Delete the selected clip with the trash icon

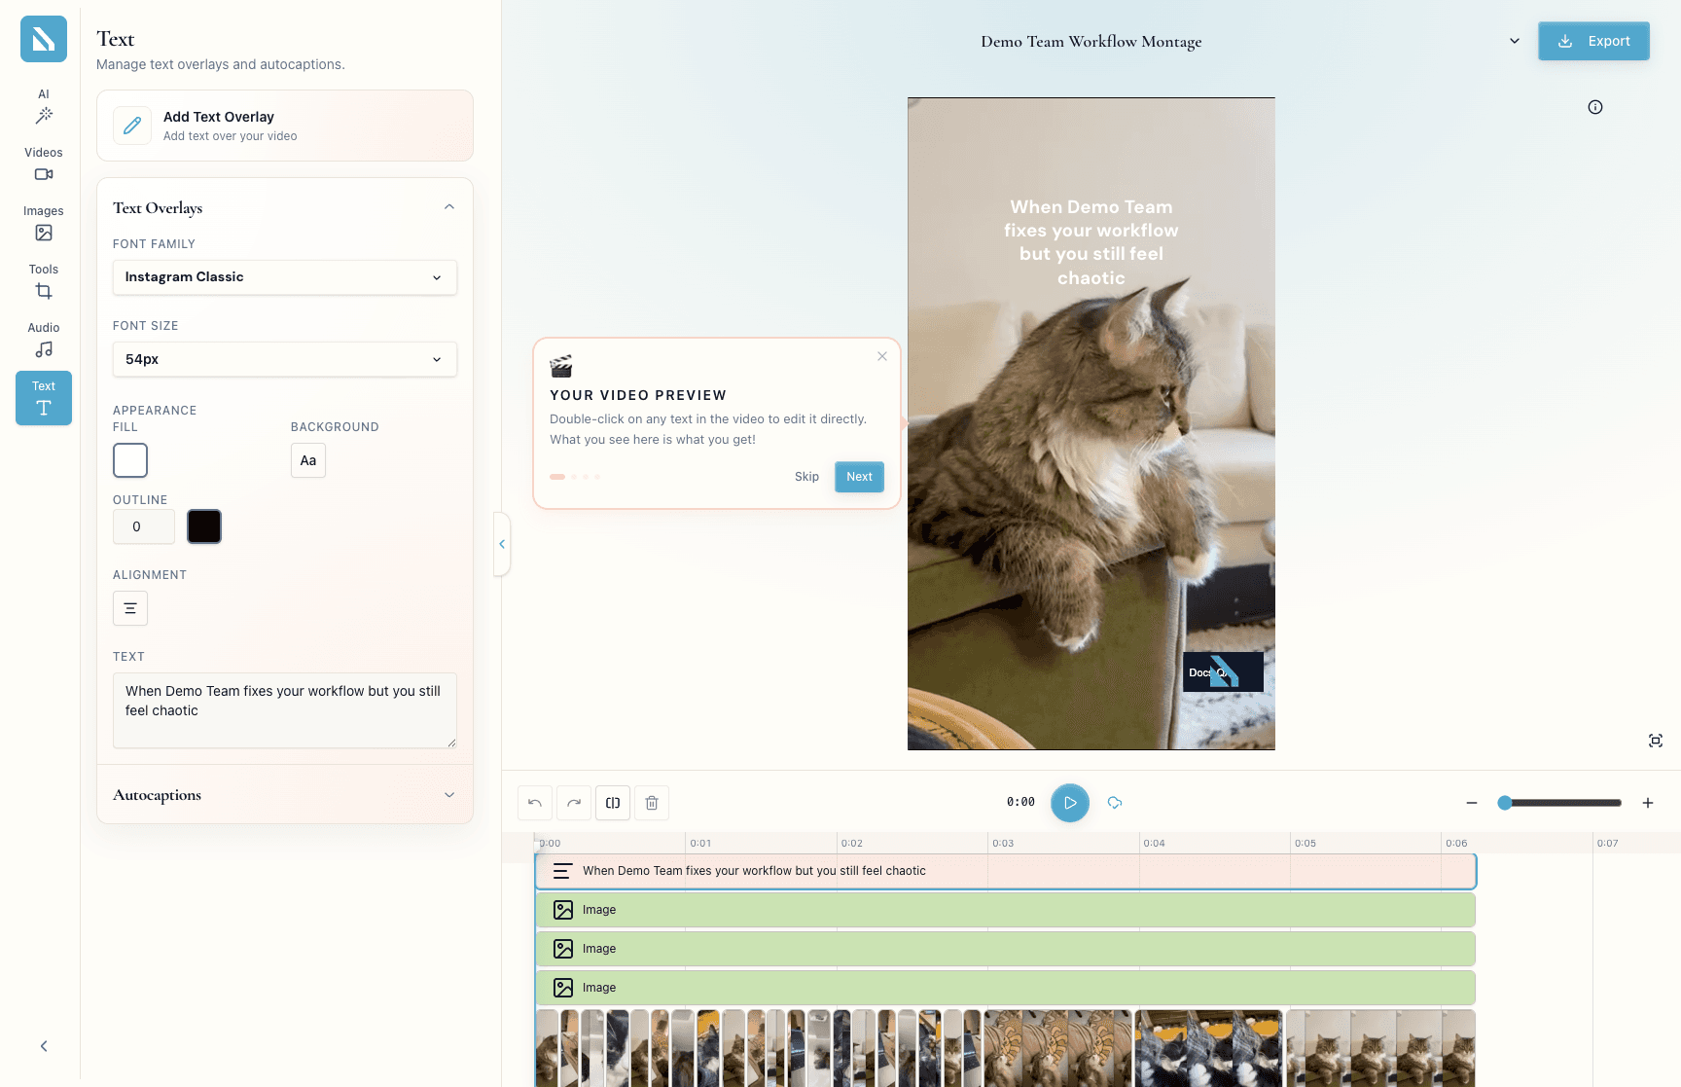click(x=652, y=803)
